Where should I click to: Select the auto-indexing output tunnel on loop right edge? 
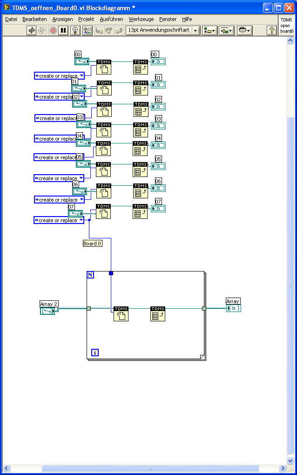(204, 308)
